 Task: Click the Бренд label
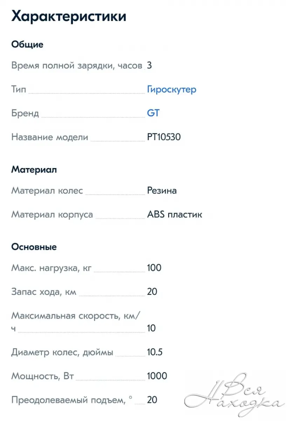25,113
